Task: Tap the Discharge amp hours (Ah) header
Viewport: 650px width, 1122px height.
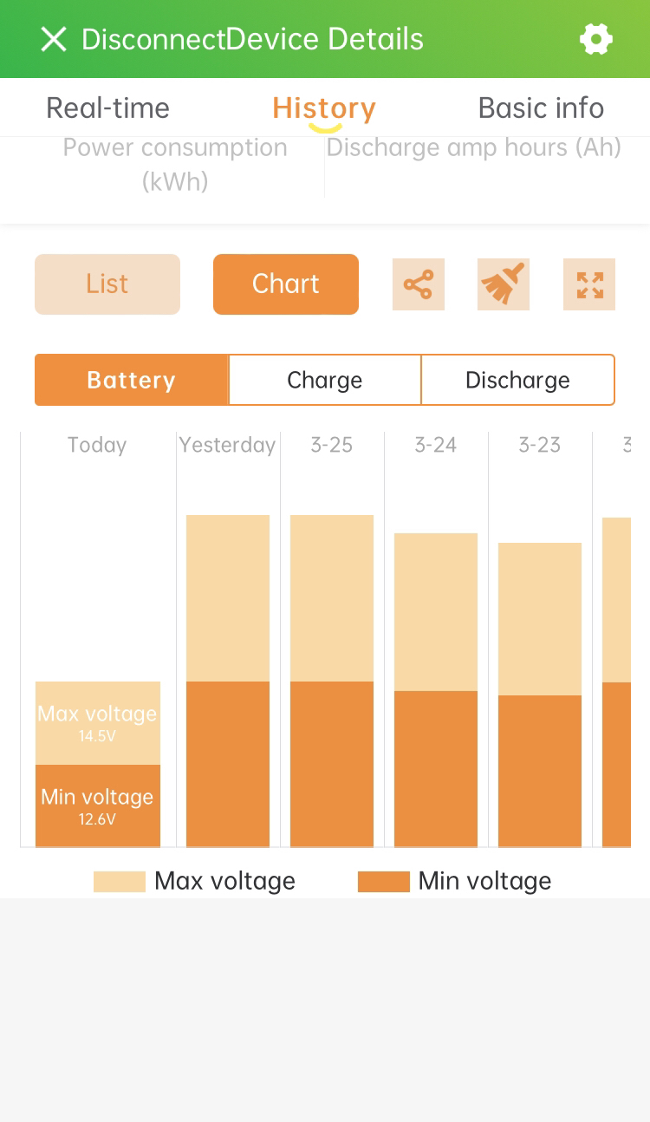Action: [x=473, y=148]
